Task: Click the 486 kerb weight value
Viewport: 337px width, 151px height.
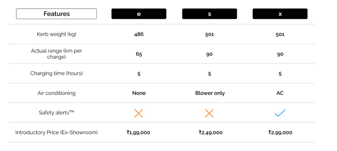Action: (139, 34)
